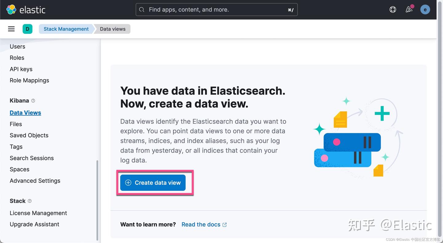Image resolution: width=443 pixels, height=243 pixels.
Task: Click the info icon beside Stack heading
Action: pyautogui.click(x=30, y=201)
